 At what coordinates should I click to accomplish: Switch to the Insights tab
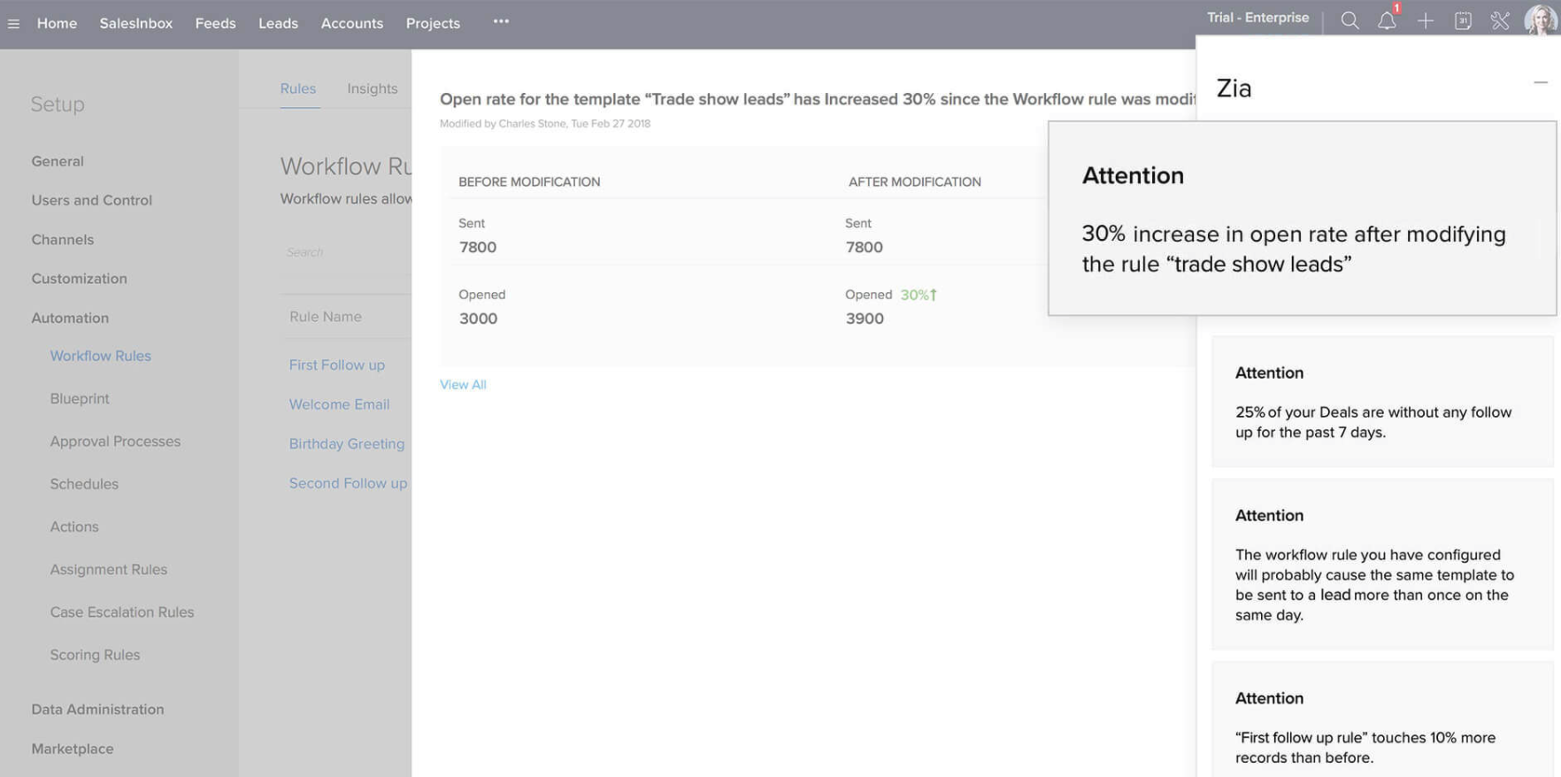coord(372,88)
